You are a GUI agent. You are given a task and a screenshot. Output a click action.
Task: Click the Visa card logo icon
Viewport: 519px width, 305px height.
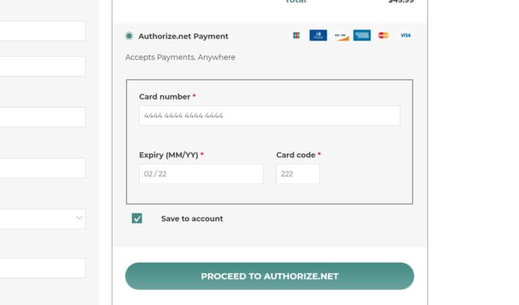pos(406,35)
